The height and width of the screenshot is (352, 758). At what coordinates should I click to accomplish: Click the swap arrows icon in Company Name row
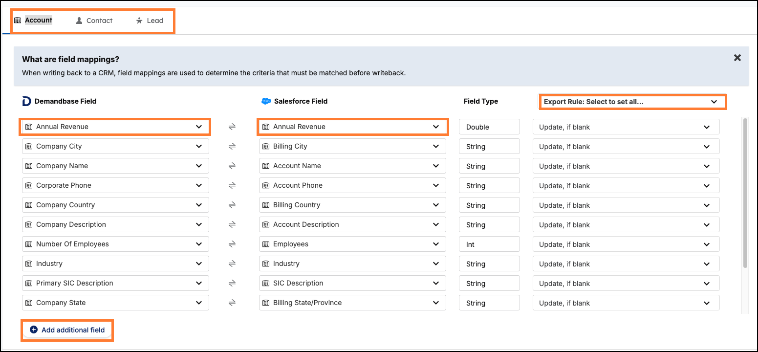point(232,166)
